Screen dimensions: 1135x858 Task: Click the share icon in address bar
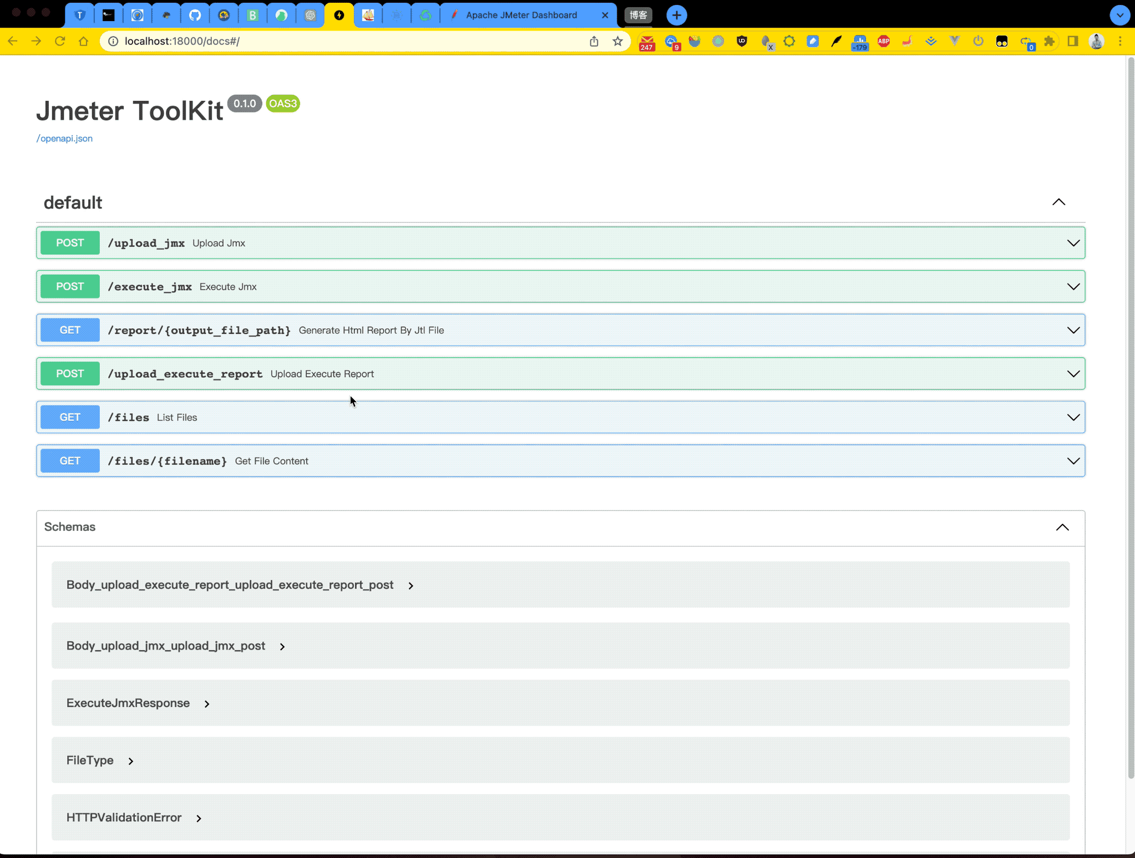594,41
